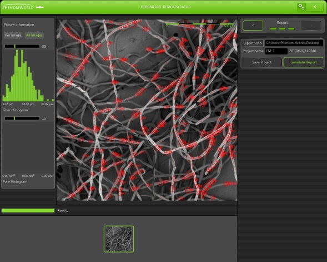Image resolution: width=327 pixels, height=262 pixels.
Task: Click the 9.36 µm axis label
Action: 8,104
